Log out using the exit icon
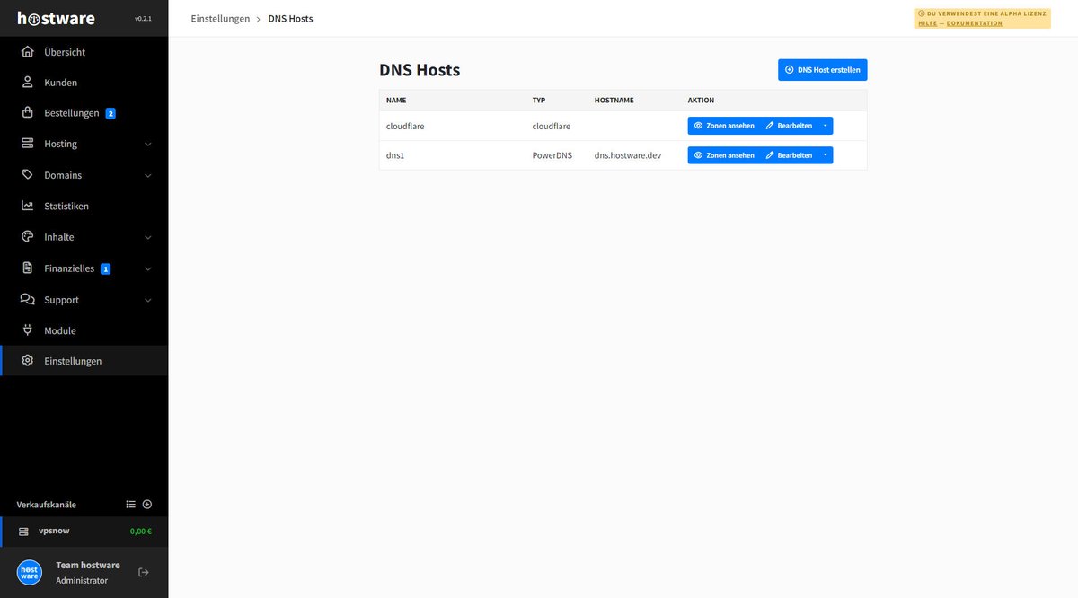Image resolution: width=1078 pixels, height=598 pixels. pos(143,572)
